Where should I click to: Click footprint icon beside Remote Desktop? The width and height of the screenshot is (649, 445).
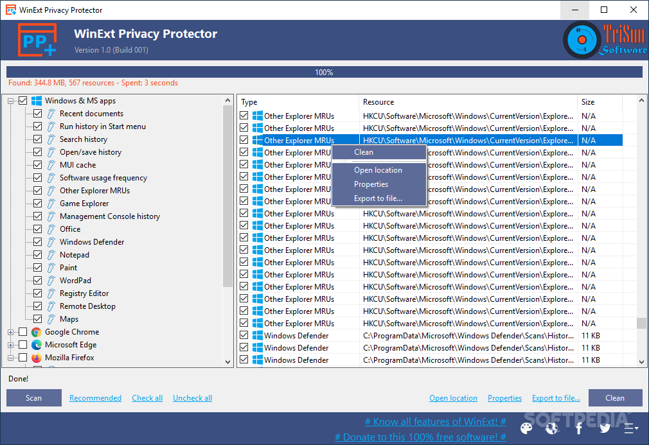point(51,306)
